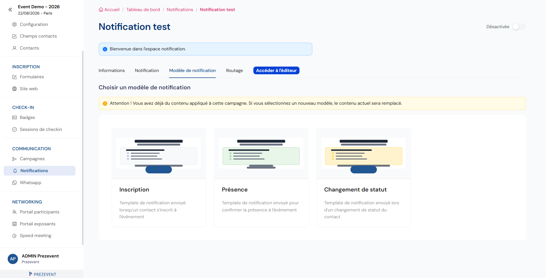
Task: Collapse sidebar with double chevron icon
Action: pyautogui.click(x=10, y=10)
